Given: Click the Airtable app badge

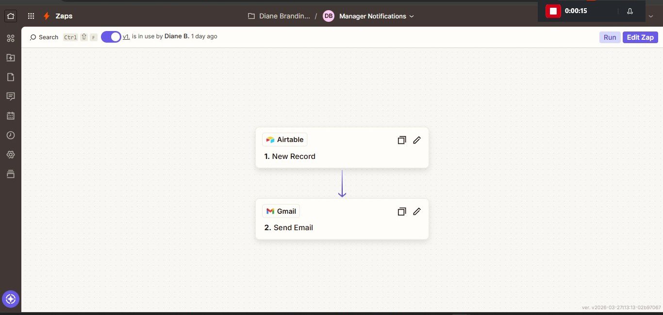Looking at the screenshot, I should 285,140.
